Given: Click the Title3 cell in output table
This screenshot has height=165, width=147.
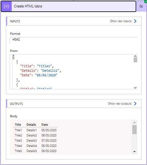Looking at the screenshot, I should (x=18, y=141).
